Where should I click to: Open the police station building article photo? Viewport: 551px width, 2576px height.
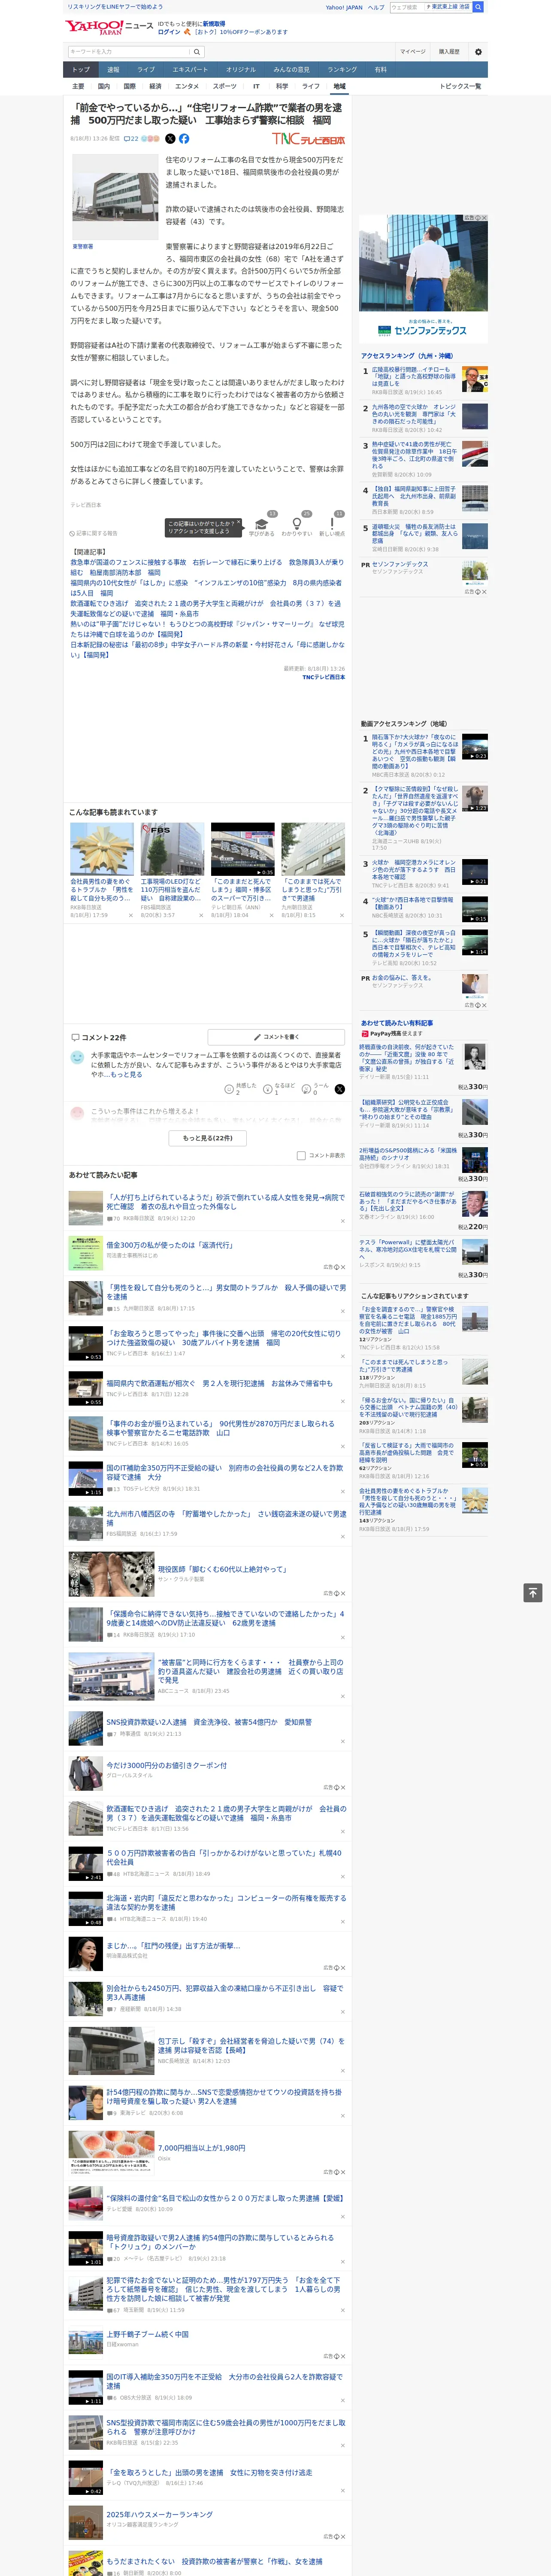click(x=115, y=197)
